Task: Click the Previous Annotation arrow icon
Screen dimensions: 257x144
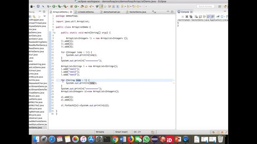Action: 128,6
